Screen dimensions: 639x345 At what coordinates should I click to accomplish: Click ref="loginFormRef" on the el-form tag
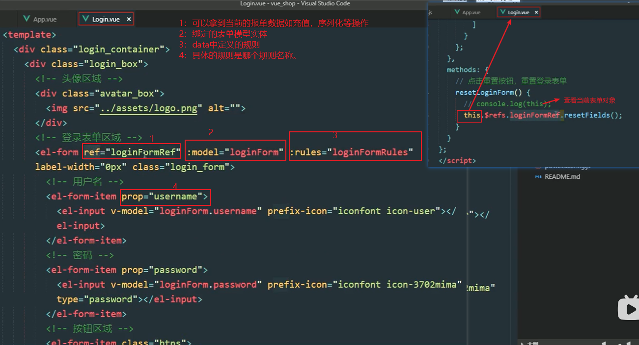coord(132,152)
